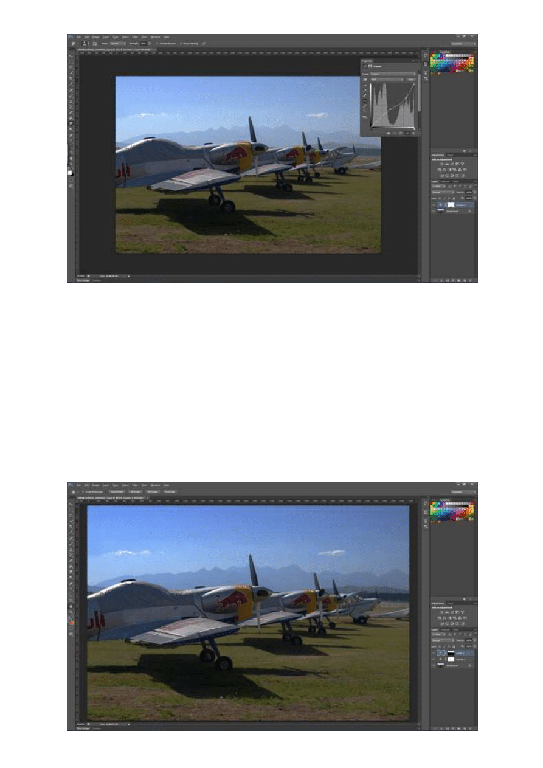
Task: Open the Mode dropdown in upper options bar
Action: (x=116, y=43)
